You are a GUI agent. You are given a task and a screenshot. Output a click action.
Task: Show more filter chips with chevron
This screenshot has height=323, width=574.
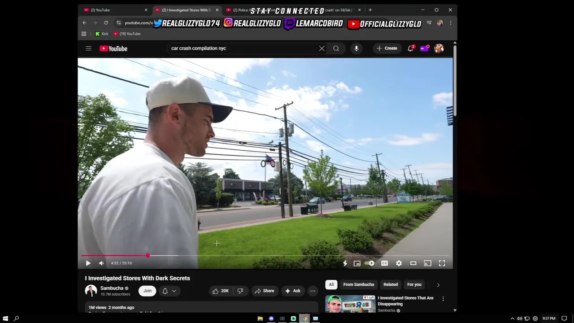coord(438,284)
